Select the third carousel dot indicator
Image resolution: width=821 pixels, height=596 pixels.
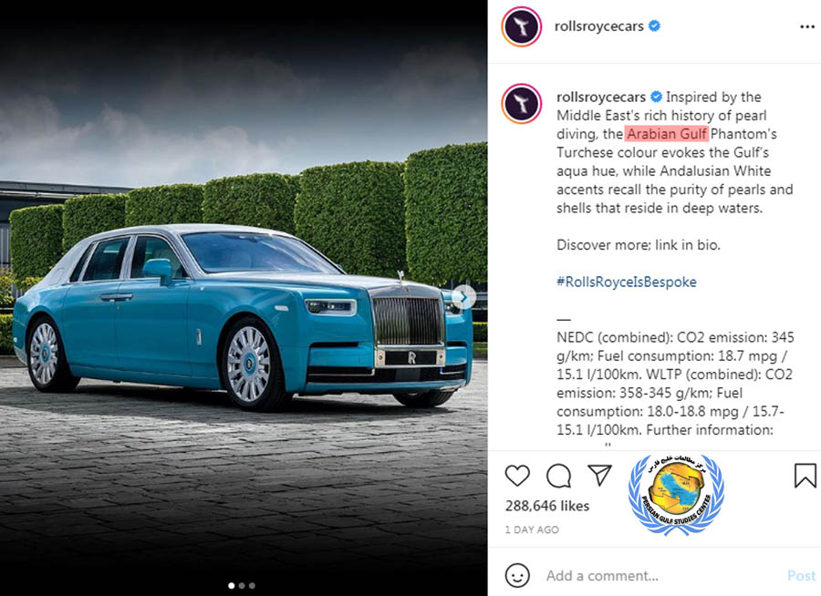pos(252,586)
